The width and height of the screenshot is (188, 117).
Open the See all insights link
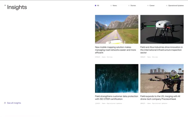[x=14, y=103]
